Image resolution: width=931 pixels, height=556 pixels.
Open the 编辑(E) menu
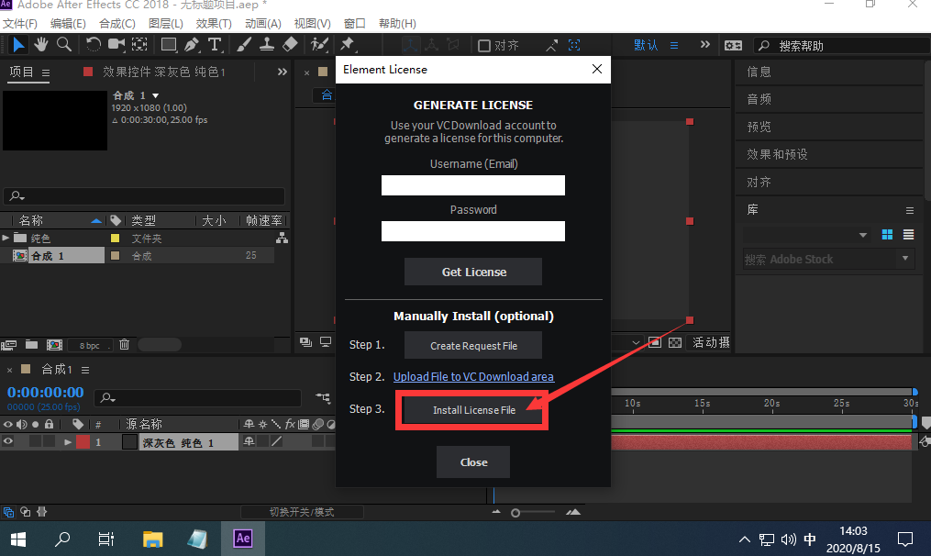click(68, 24)
